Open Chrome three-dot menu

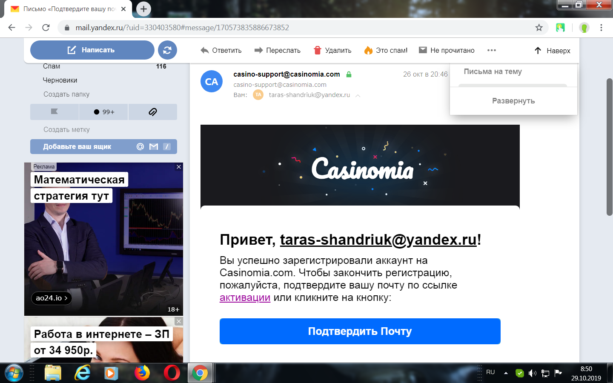[x=601, y=28]
